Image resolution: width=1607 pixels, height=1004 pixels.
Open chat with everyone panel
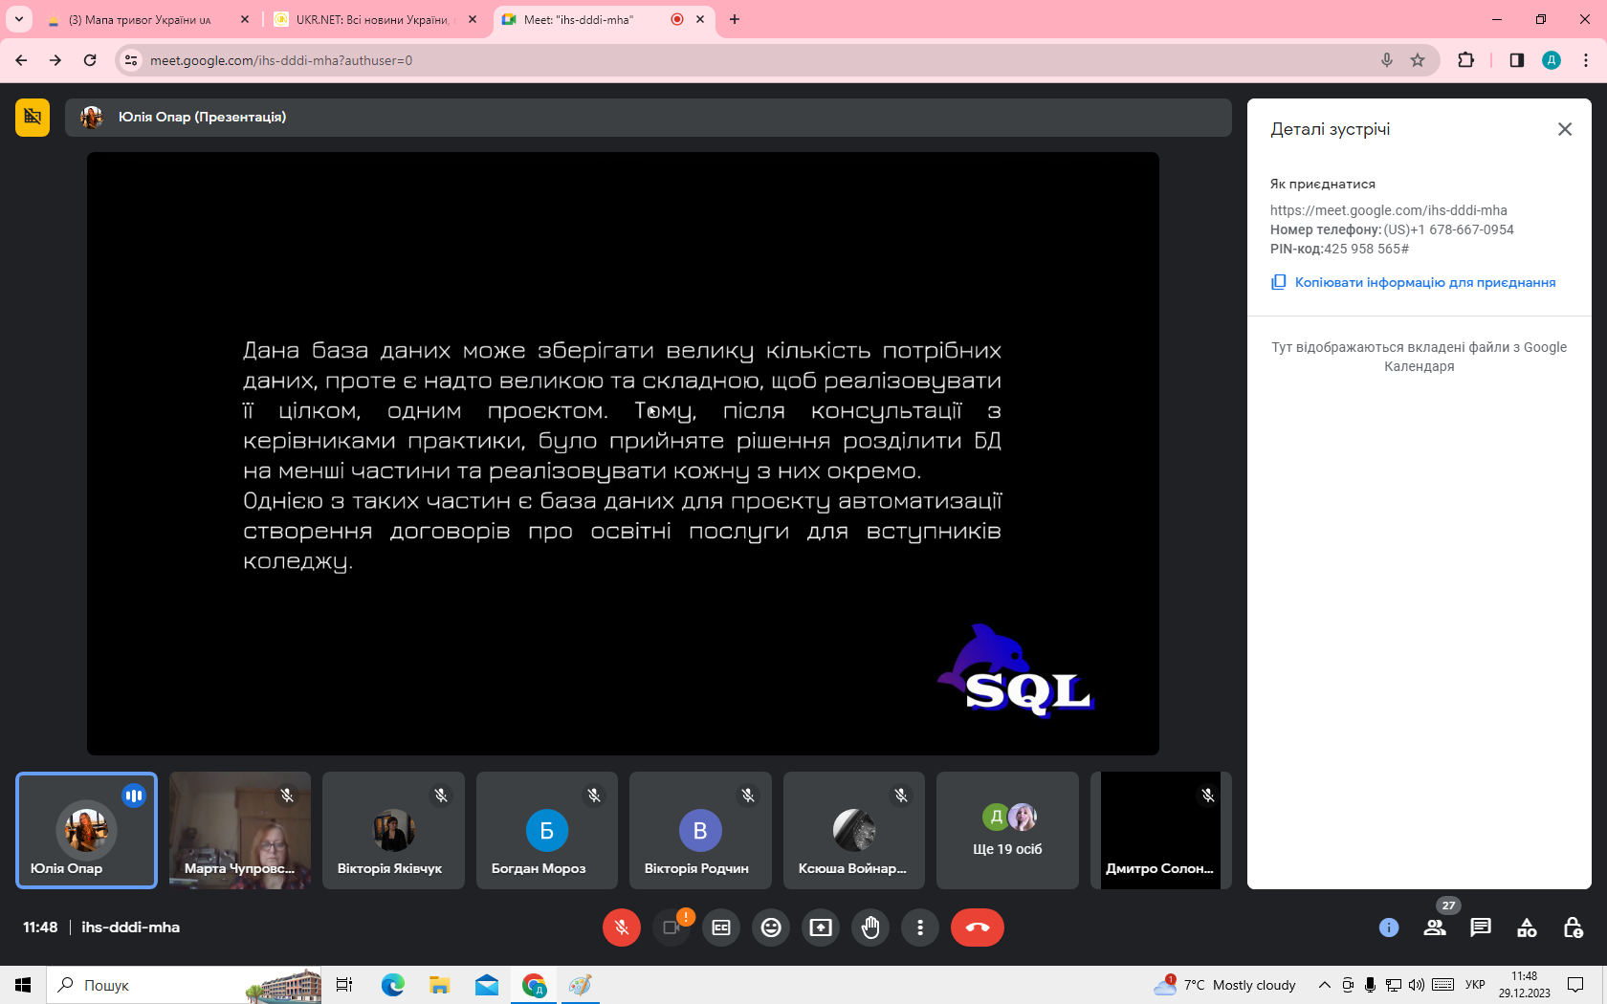click(x=1481, y=928)
